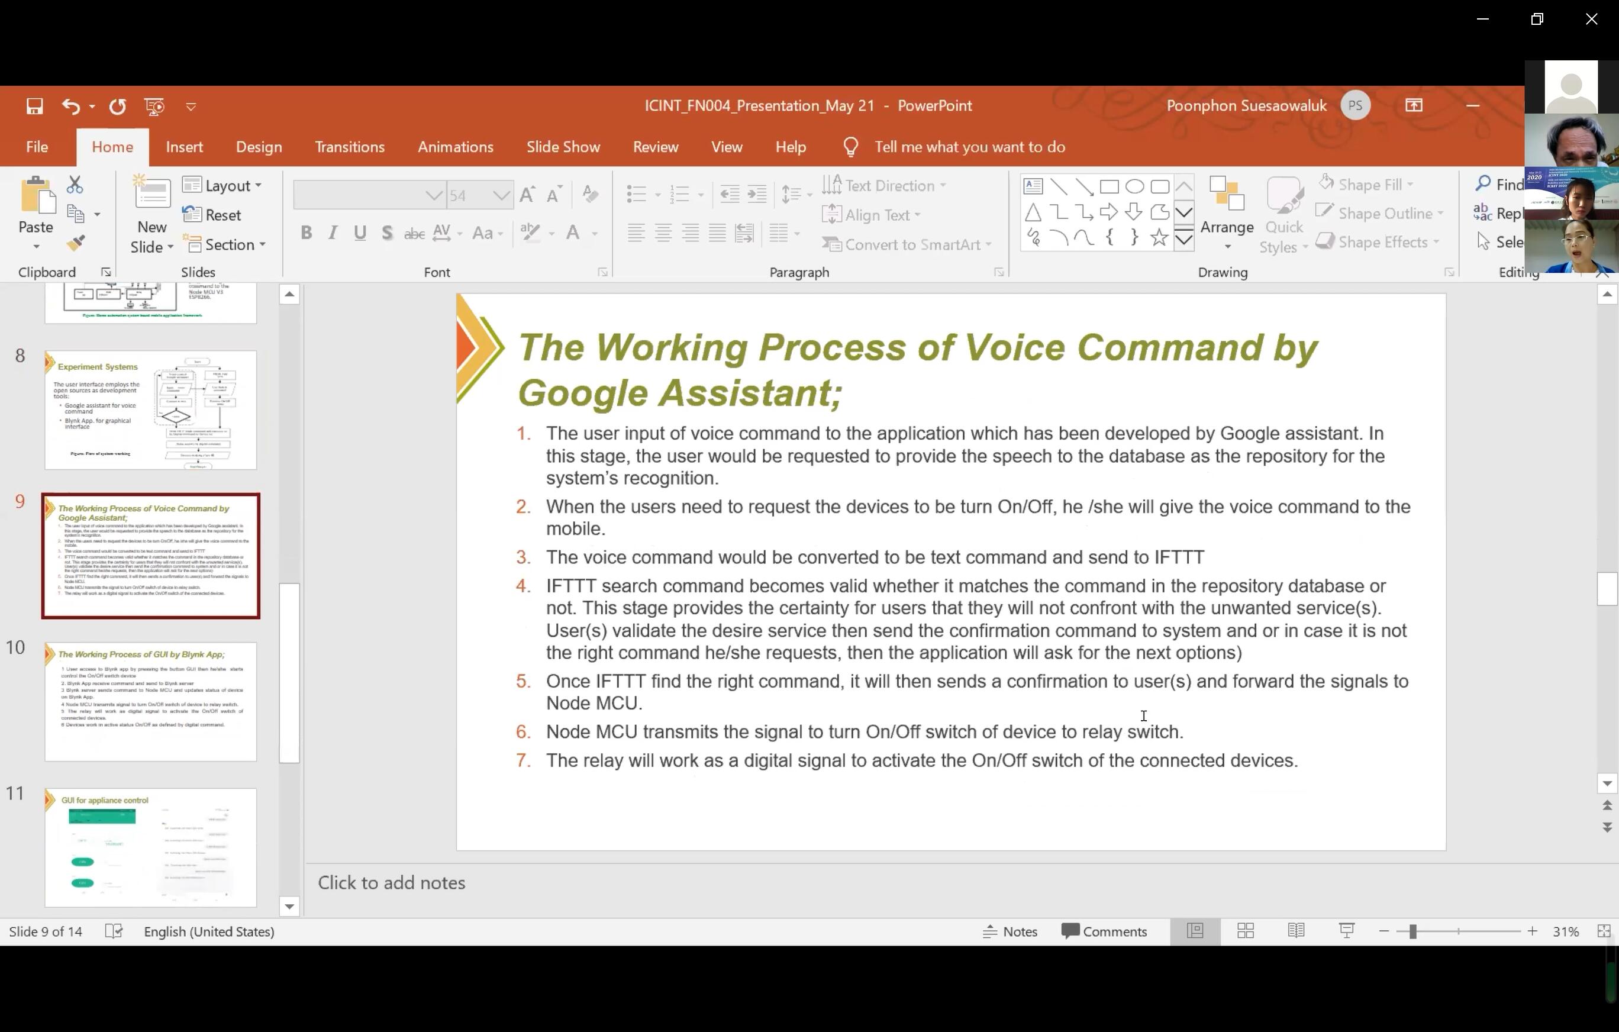Increase font size icon

tap(528, 195)
